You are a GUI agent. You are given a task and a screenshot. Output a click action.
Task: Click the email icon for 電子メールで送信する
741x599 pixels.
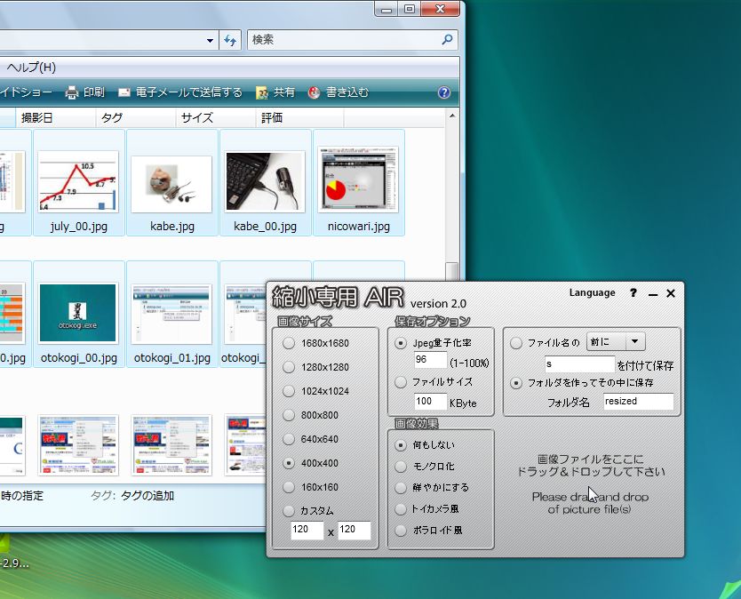[x=123, y=92]
